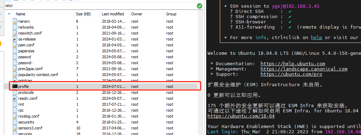Select the protocols file icon
Viewport: 361px width, 135px height.
15,92
